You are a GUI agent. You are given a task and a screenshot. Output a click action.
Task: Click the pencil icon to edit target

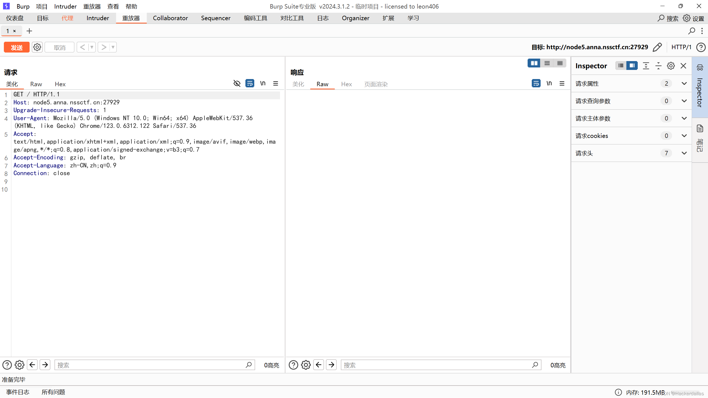[x=657, y=47]
